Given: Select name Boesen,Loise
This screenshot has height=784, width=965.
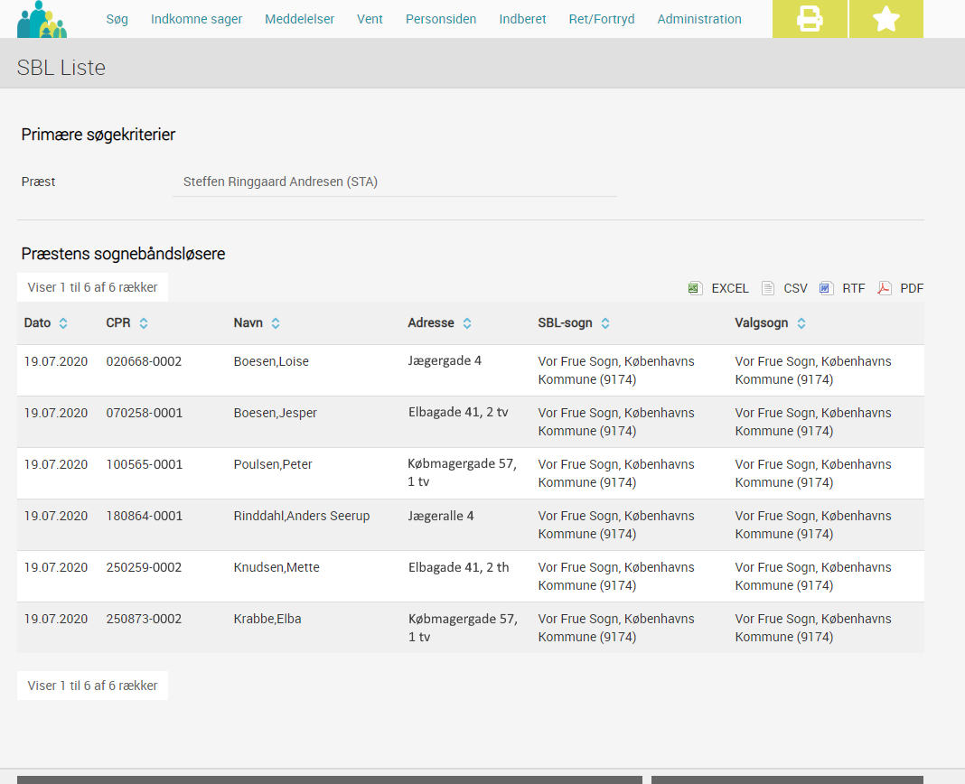Looking at the screenshot, I should 271,361.
